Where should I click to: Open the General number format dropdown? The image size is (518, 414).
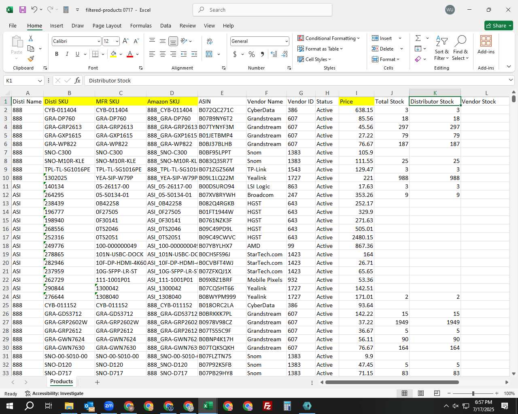287,41
